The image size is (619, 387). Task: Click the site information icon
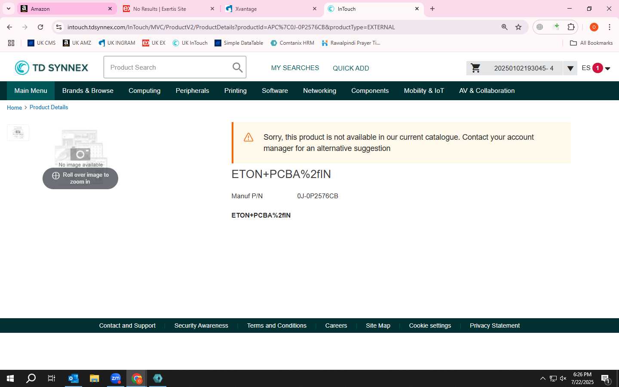pos(59,27)
